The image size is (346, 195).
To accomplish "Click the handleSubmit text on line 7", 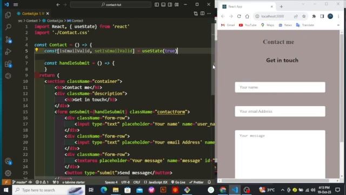I will tap(75, 63).
